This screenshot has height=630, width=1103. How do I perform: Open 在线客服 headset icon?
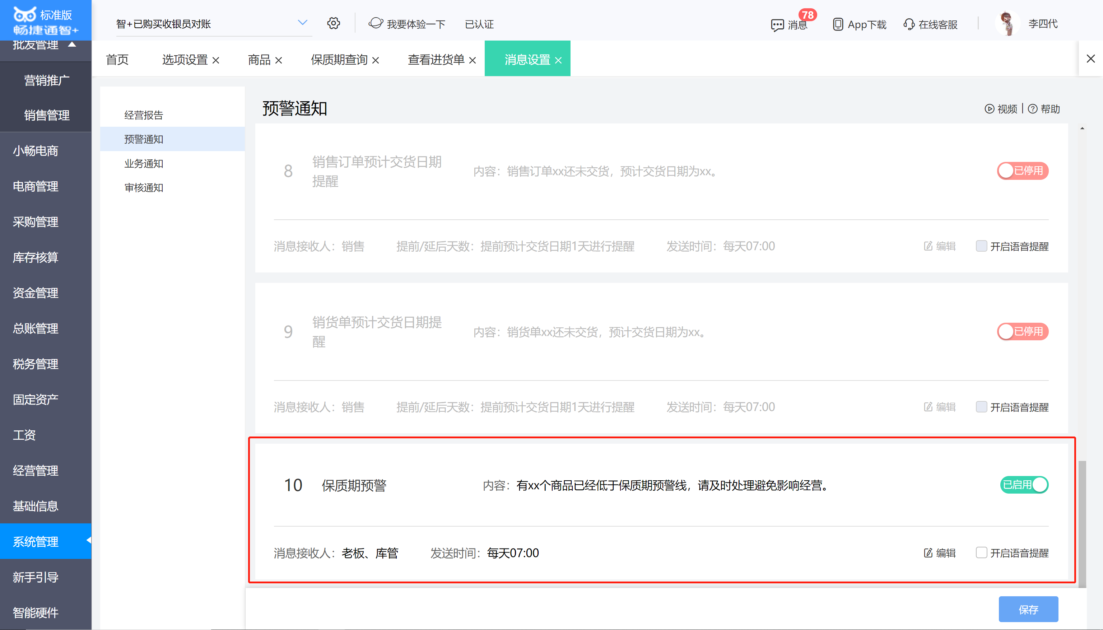click(909, 24)
